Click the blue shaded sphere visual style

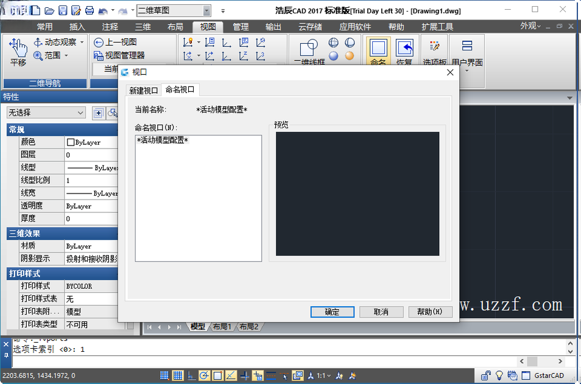(334, 56)
